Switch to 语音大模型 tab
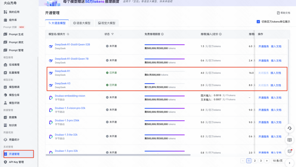This screenshot has width=296, height=167. 82,23
